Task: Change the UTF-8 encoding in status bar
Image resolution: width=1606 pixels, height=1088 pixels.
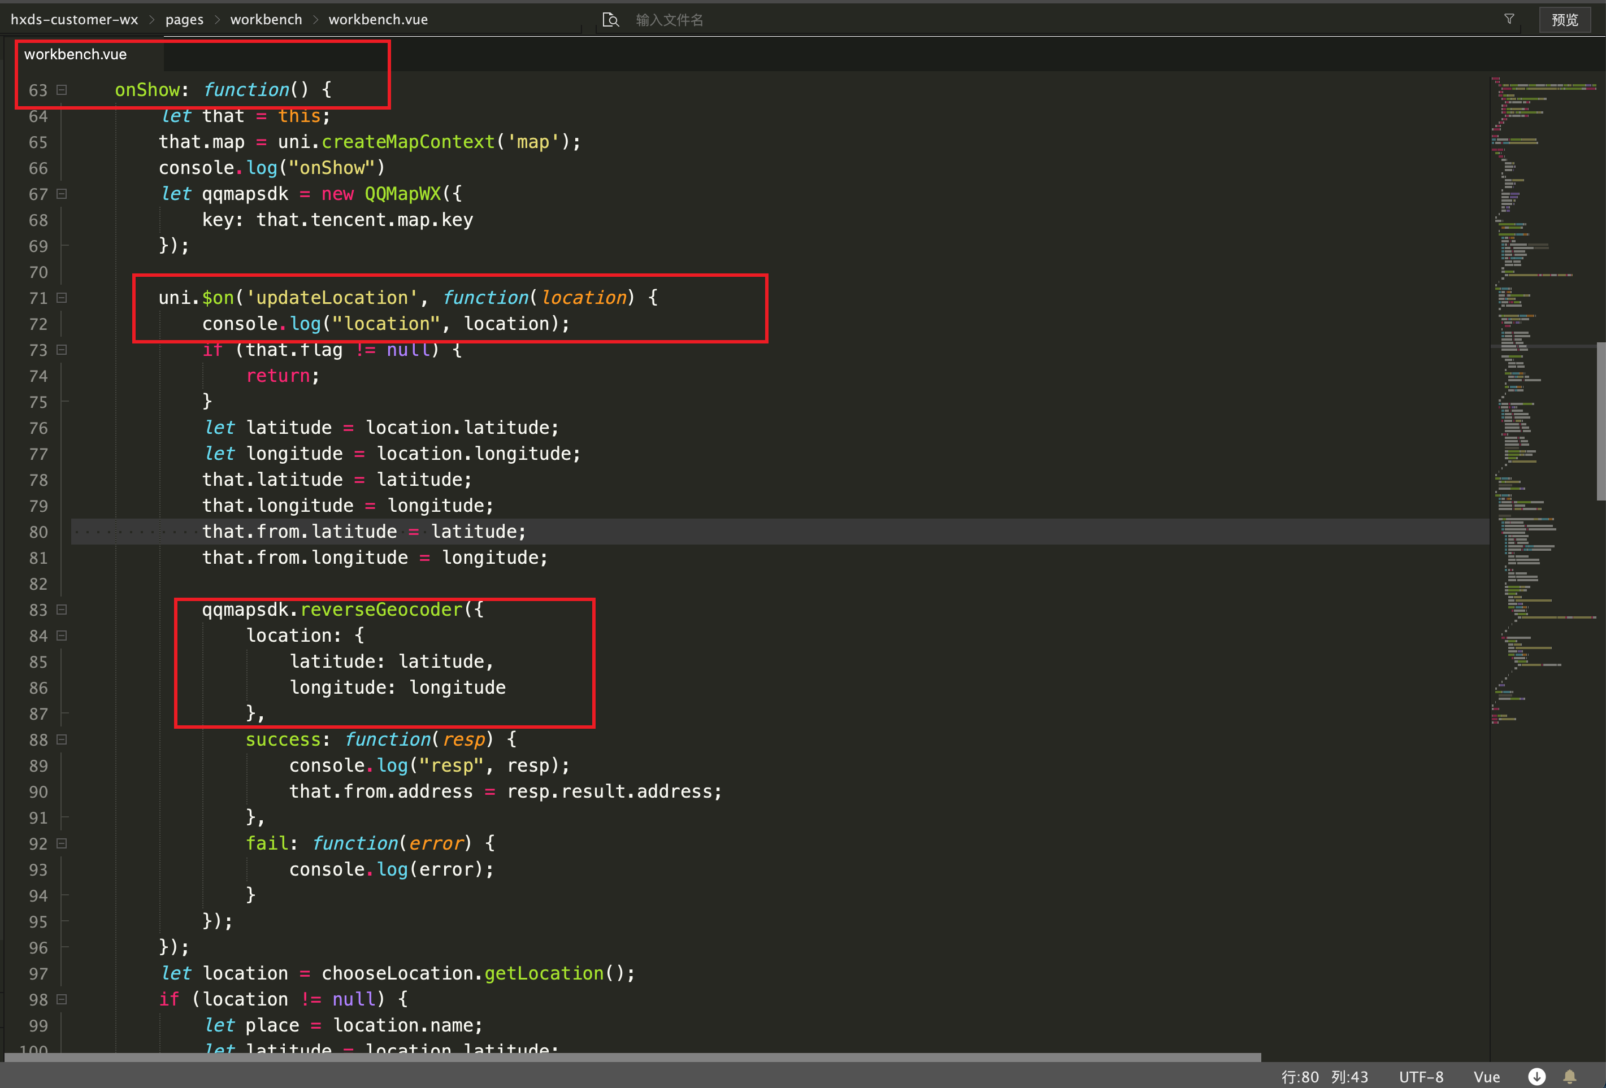Action: (x=1421, y=1076)
